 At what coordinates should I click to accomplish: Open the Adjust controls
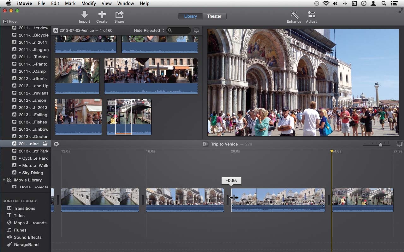[311, 17]
